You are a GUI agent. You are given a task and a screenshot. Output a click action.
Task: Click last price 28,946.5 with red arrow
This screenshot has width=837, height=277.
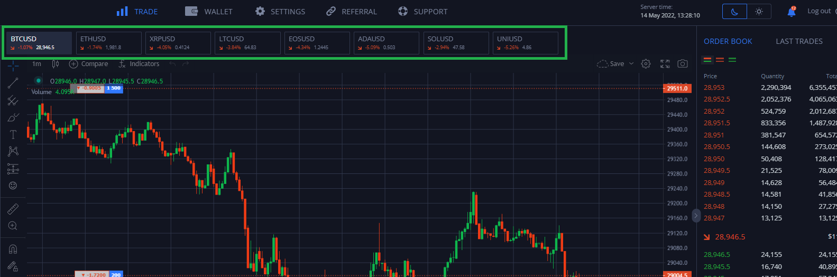click(x=724, y=237)
